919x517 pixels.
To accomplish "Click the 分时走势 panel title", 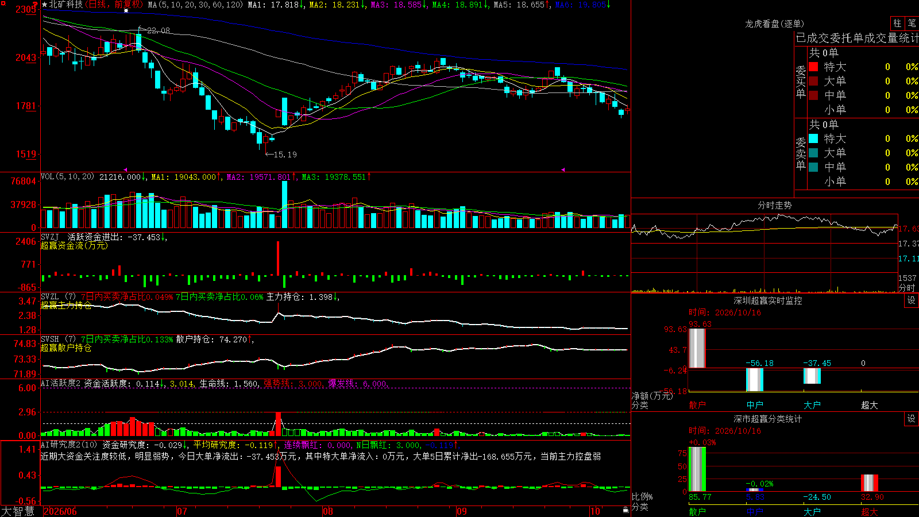I will pos(774,205).
